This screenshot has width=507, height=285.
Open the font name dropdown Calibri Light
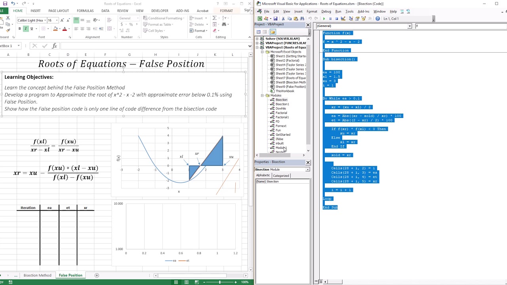click(45, 20)
